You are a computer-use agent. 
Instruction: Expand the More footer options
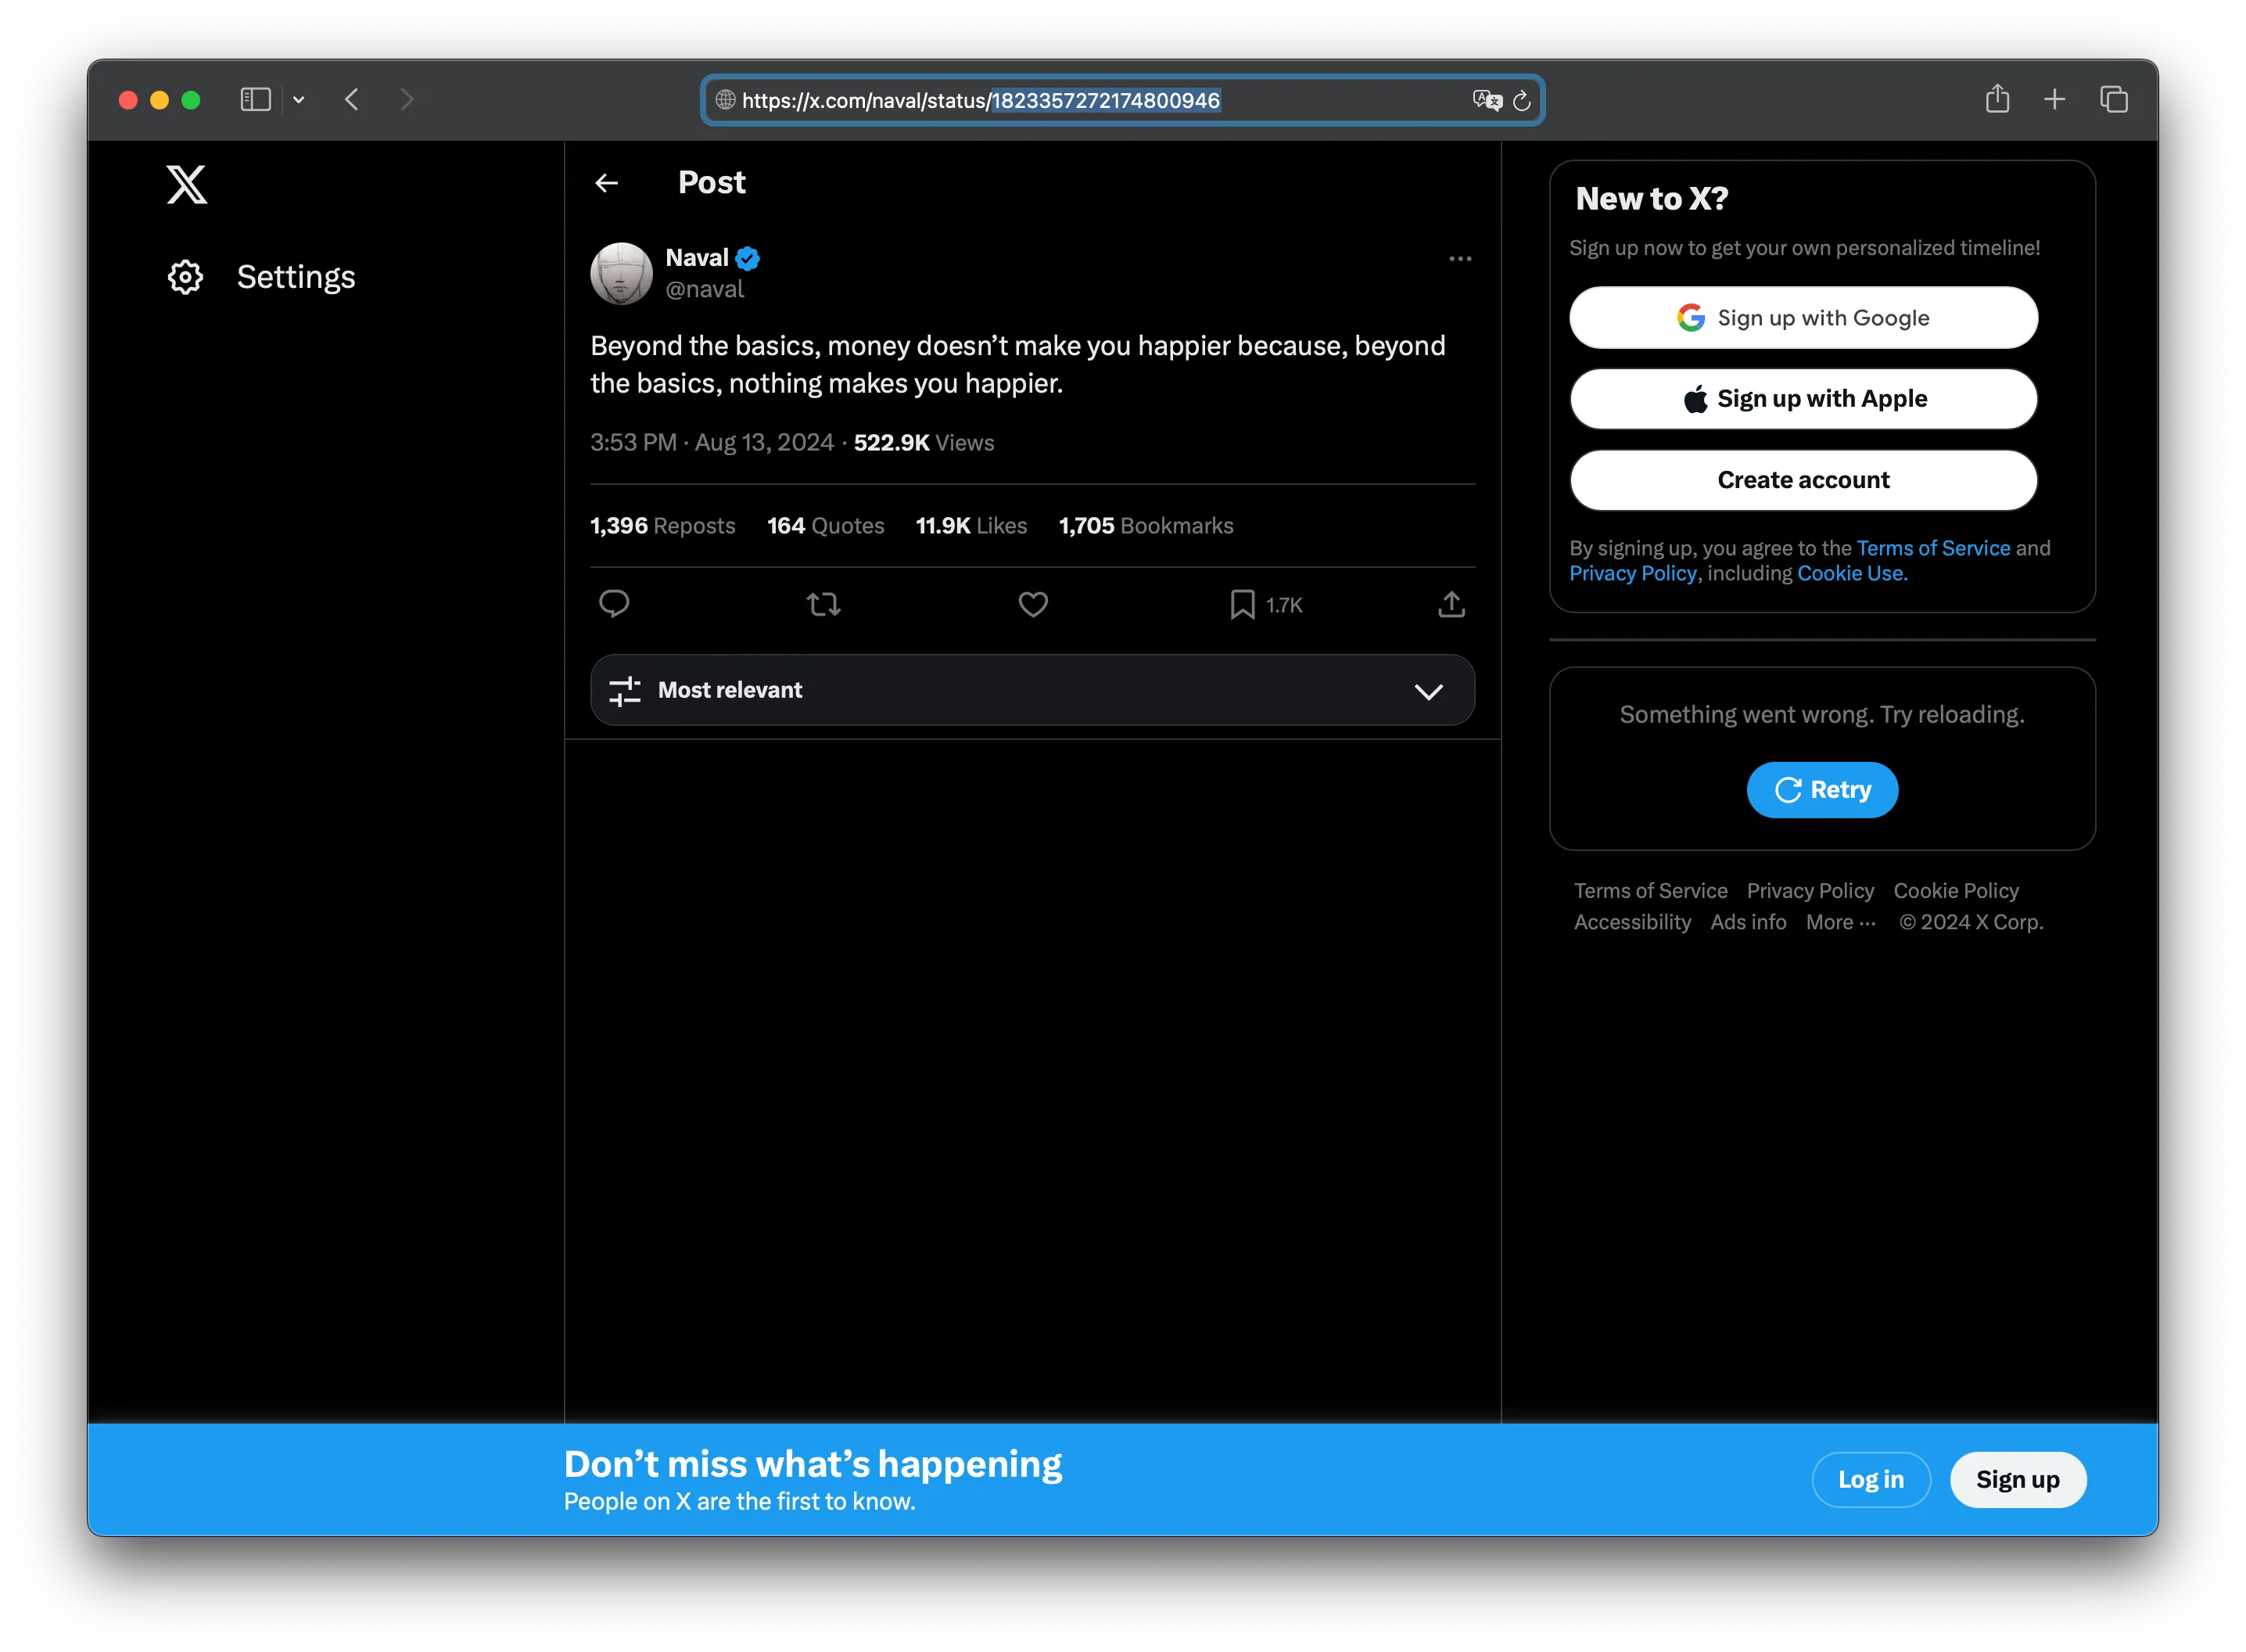point(1840,923)
